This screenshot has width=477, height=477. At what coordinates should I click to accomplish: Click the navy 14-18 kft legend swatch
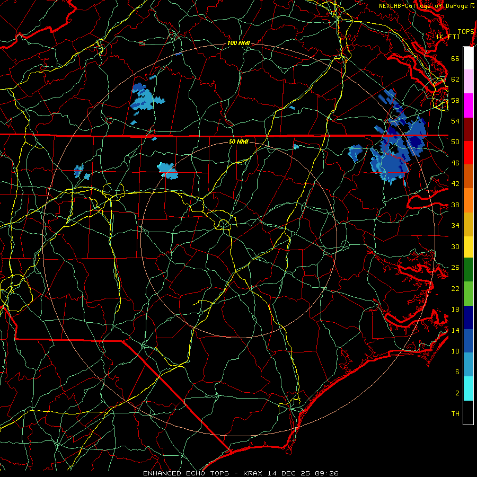click(x=468, y=317)
